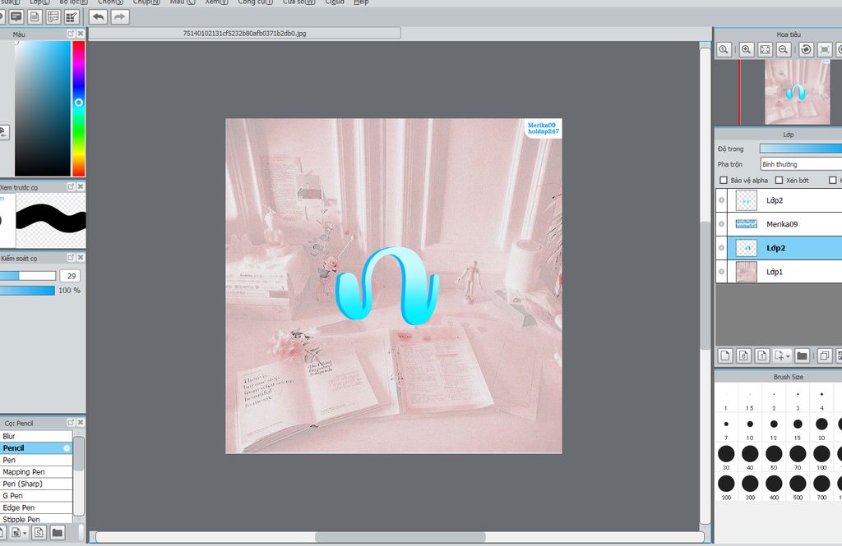The width and height of the screenshot is (842, 546).
Task: Toggle visibility of Lớp1 layer
Action: click(x=722, y=272)
